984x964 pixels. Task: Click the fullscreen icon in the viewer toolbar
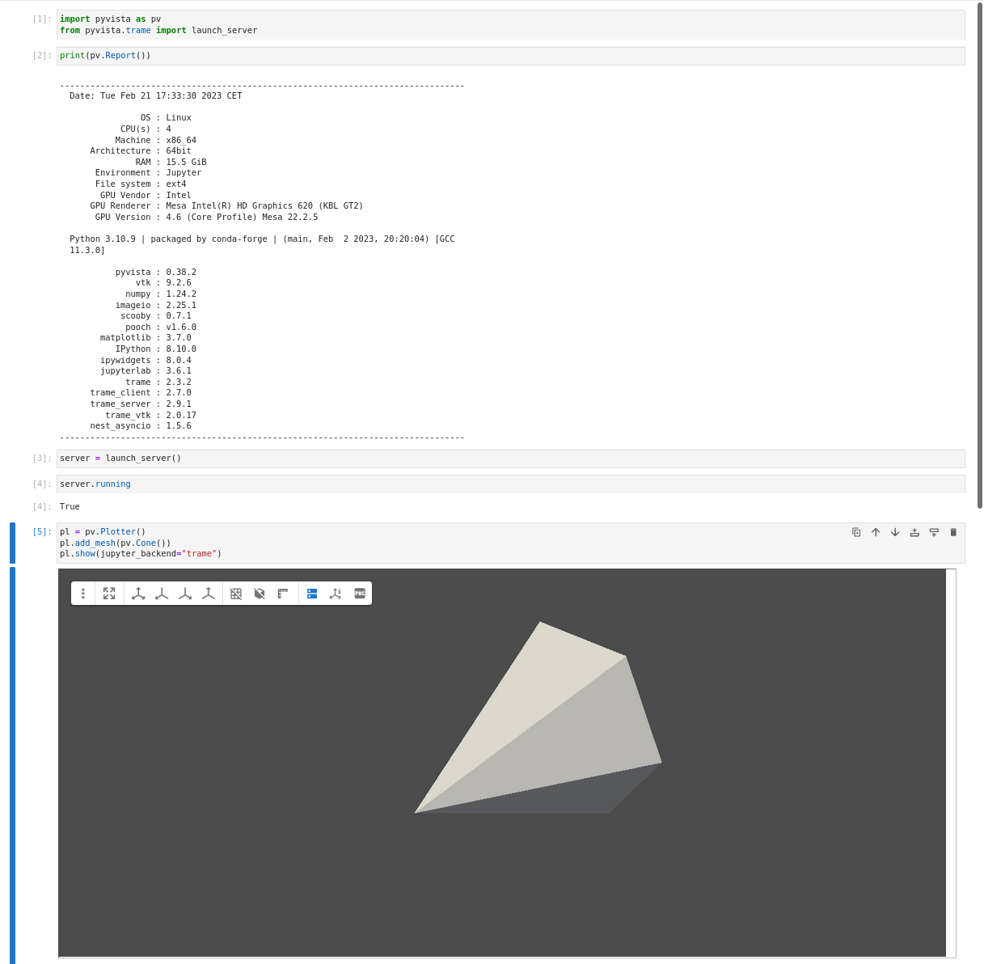[x=109, y=593]
